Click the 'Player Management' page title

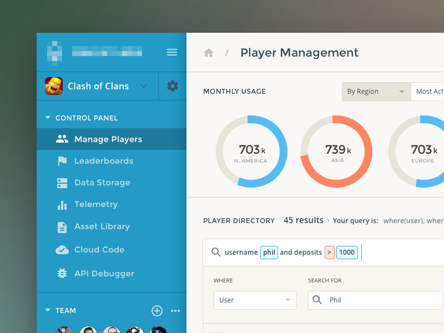point(299,53)
